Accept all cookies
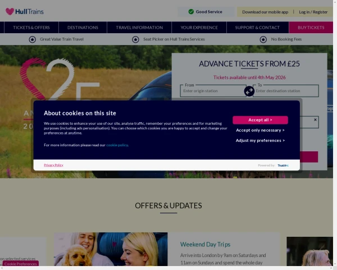This screenshot has height=270, width=337. (x=260, y=120)
